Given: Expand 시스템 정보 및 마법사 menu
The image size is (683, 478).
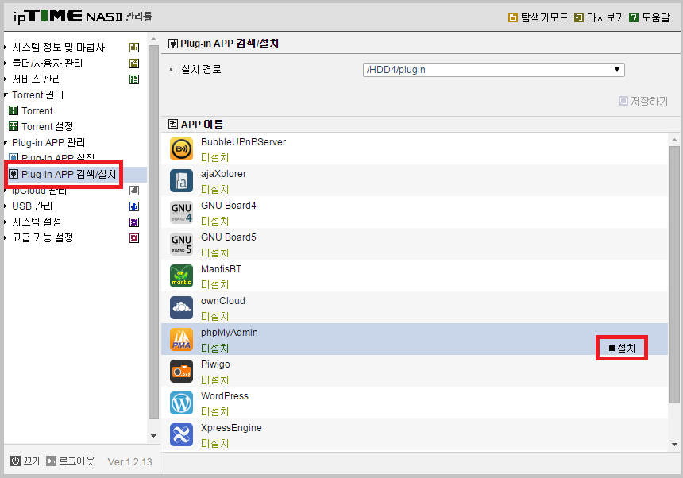Looking at the screenshot, I should pos(58,47).
